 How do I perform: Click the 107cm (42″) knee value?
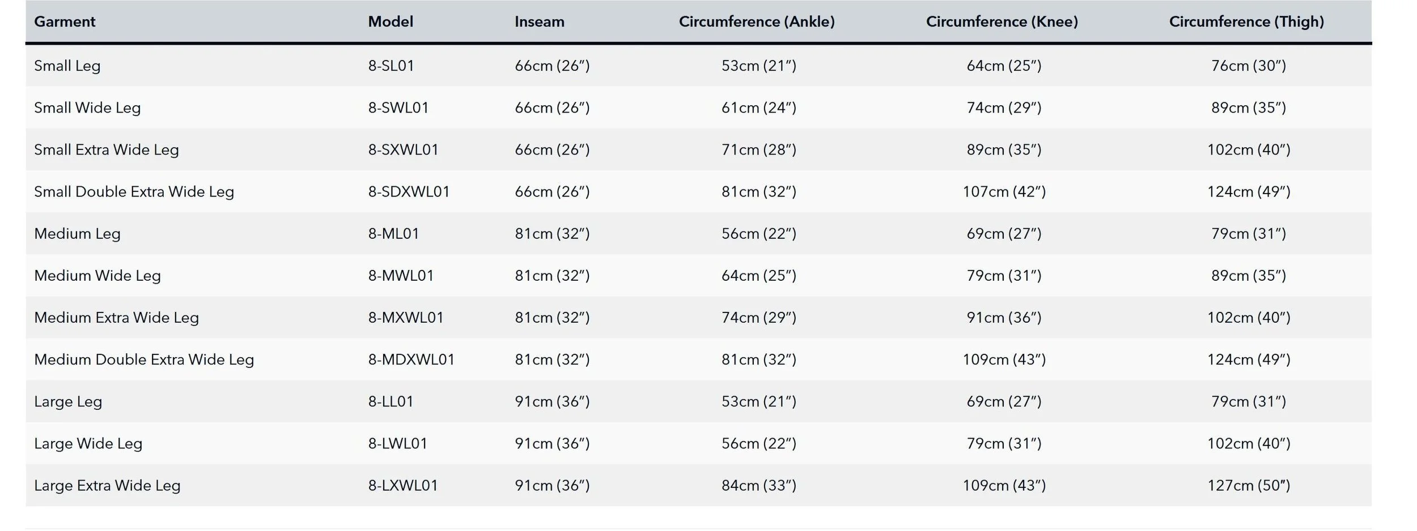click(x=1004, y=191)
